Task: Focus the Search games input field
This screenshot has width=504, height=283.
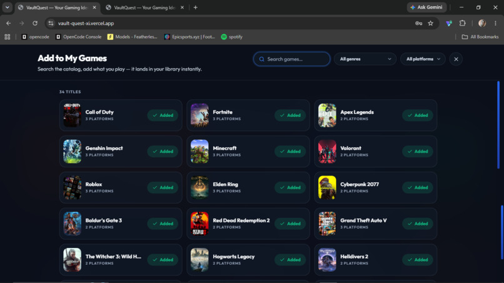Action: pos(291,59)
